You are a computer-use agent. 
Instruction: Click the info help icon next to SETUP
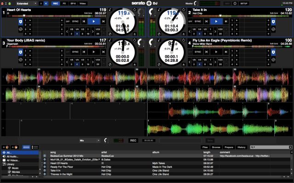(x=235, y=4)
